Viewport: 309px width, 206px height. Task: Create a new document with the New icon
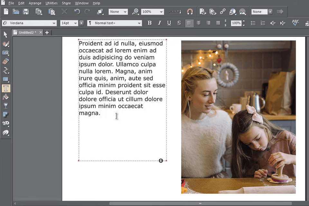click(6, 12)
